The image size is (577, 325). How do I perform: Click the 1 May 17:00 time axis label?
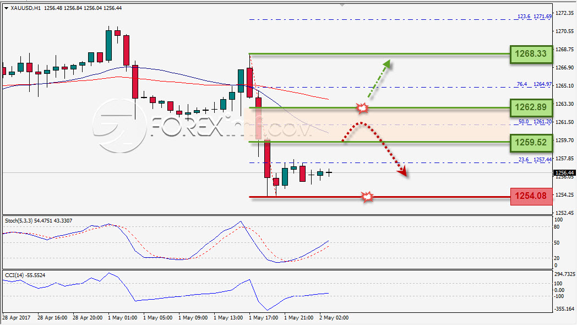(264, 318)
